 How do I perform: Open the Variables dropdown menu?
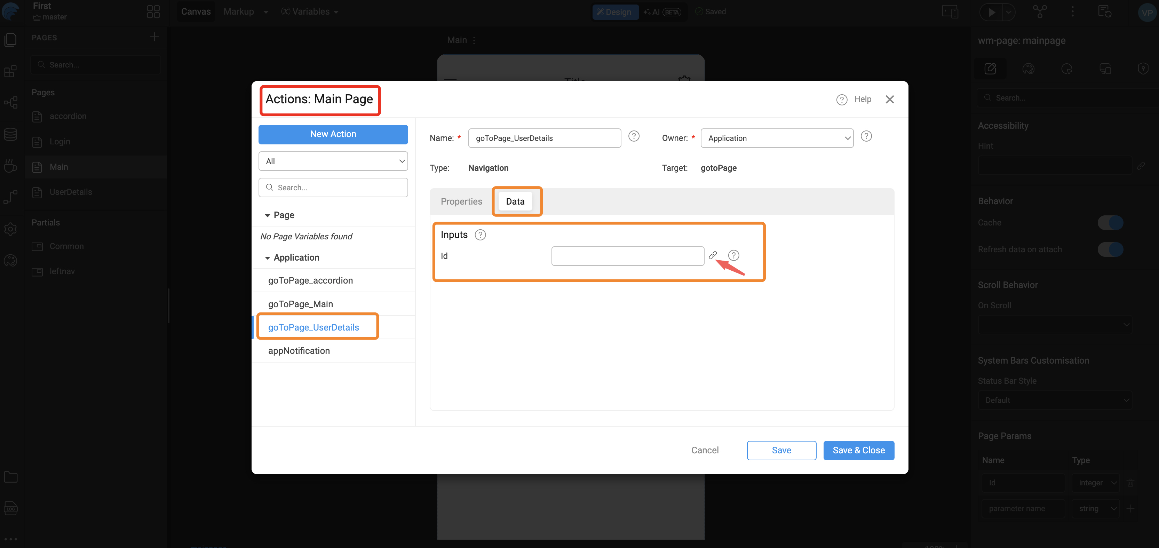coord(310,12)
